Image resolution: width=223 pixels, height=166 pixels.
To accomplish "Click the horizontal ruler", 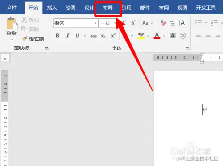I will point(188,58).
